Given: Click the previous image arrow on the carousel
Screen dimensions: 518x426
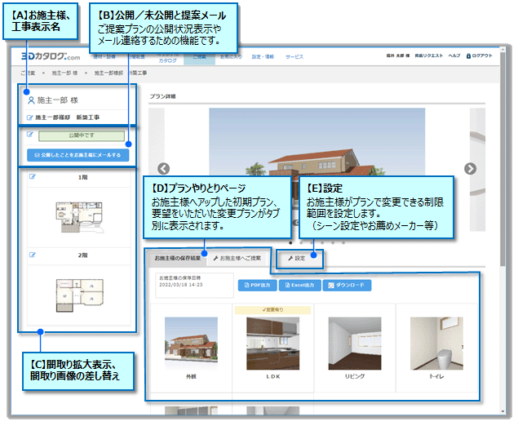Looking at the screenshot, I should 163,169.
